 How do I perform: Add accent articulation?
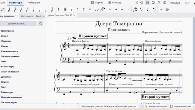click(116, 9)
